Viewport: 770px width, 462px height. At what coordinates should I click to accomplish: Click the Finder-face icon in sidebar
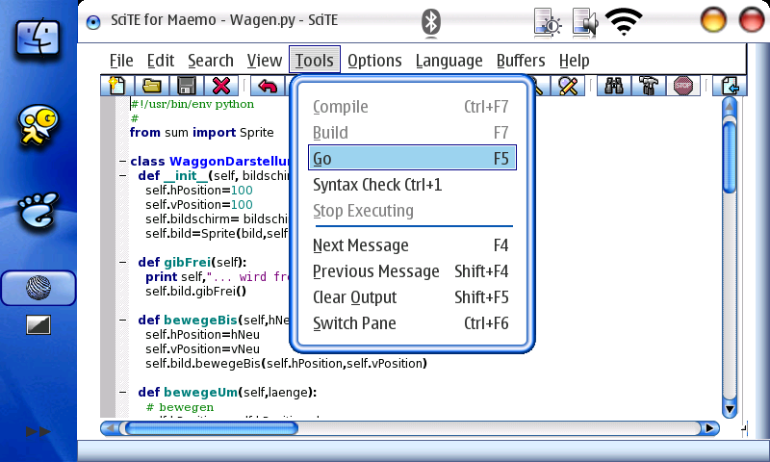click(38, 38)
